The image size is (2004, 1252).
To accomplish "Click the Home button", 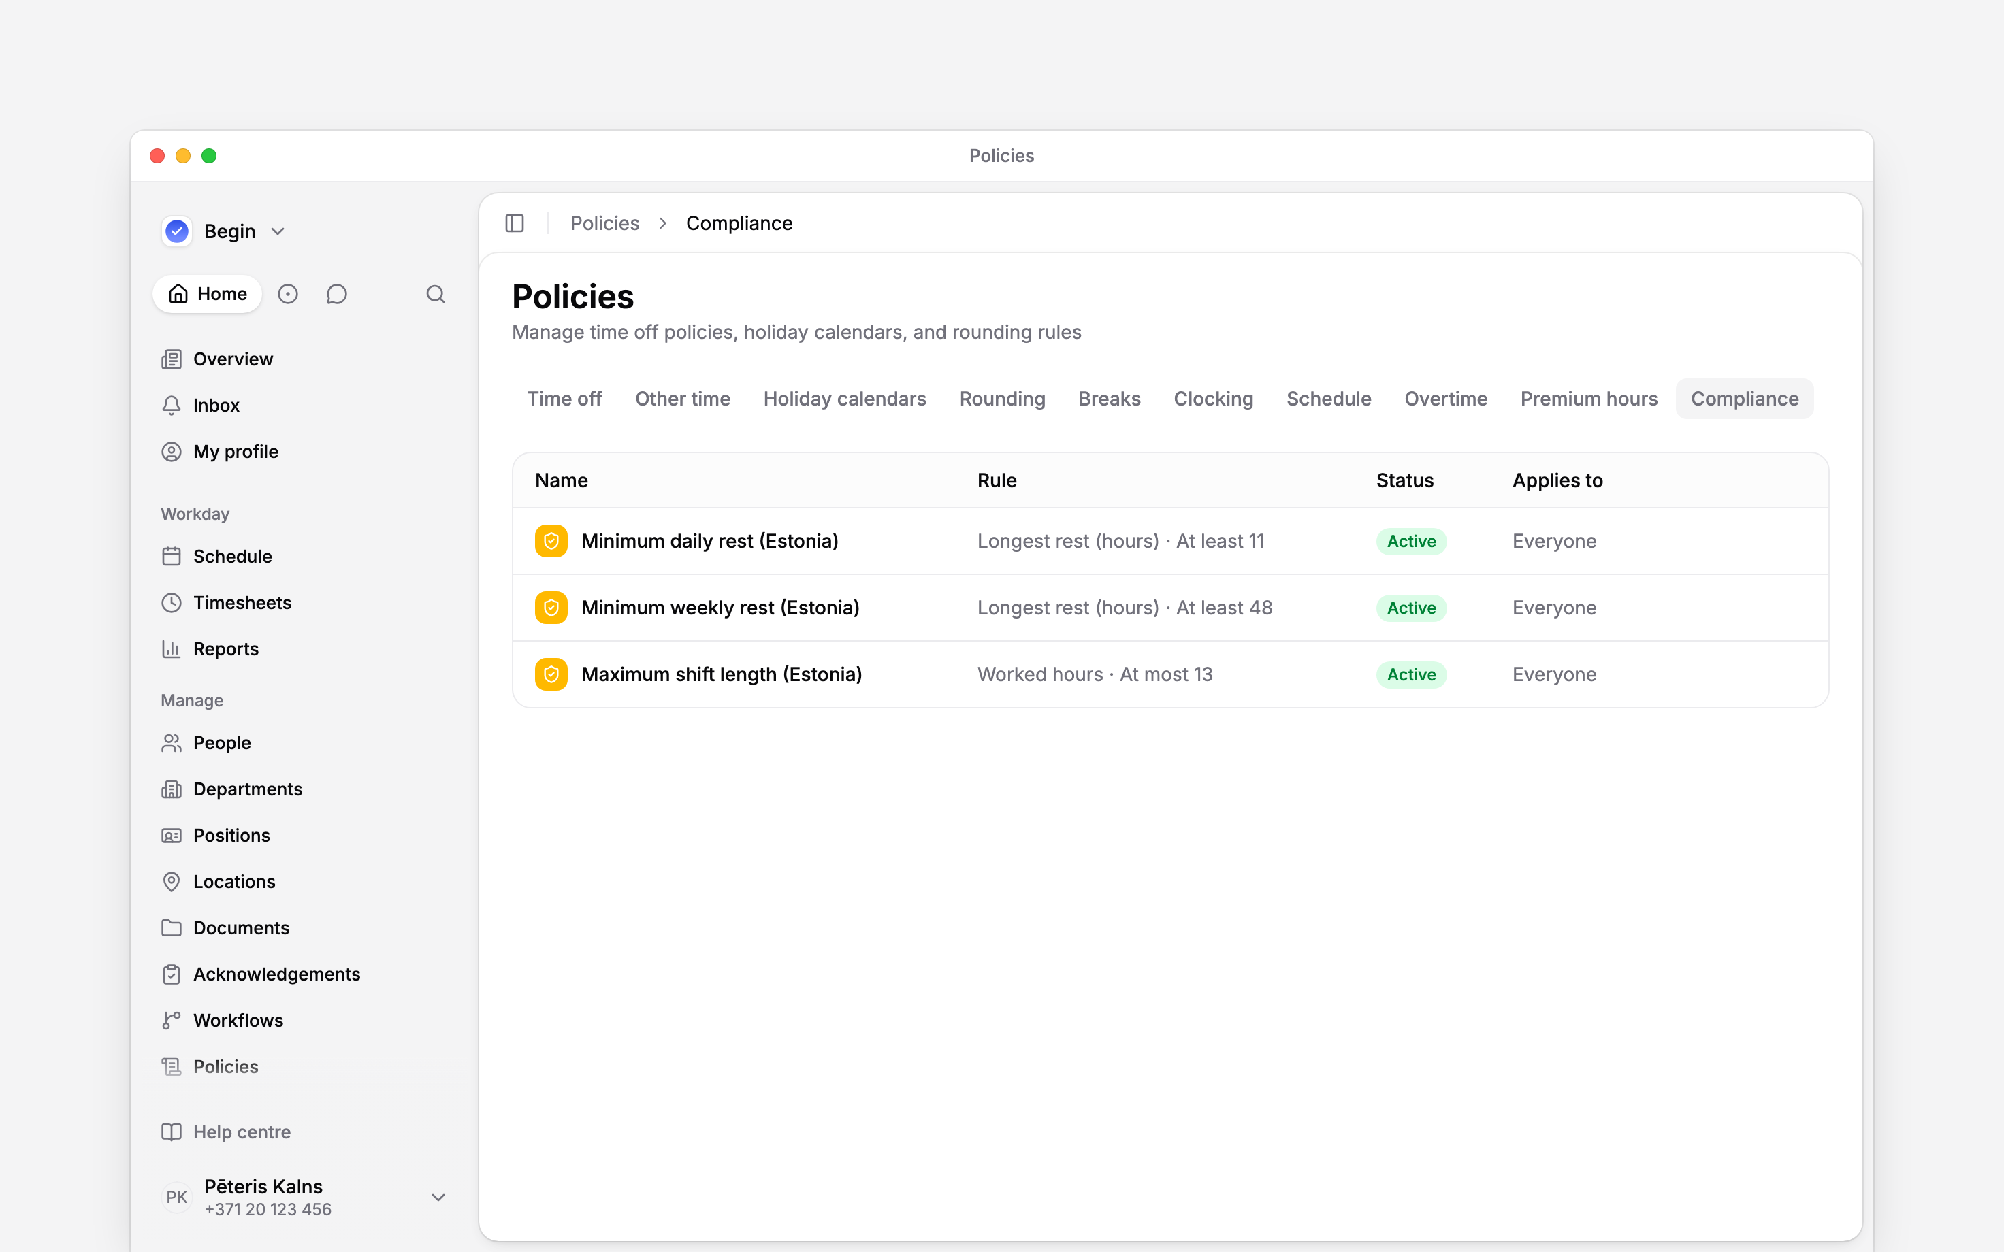I will [207, 294].
